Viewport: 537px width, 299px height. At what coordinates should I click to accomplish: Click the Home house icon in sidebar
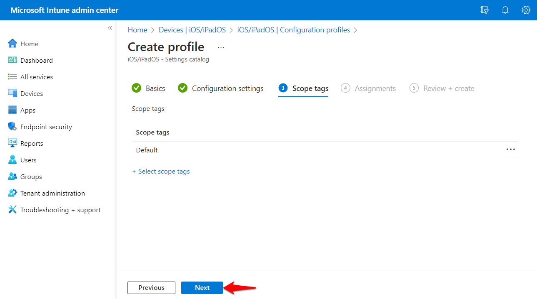pyautogui.click(x=12, y=44)
